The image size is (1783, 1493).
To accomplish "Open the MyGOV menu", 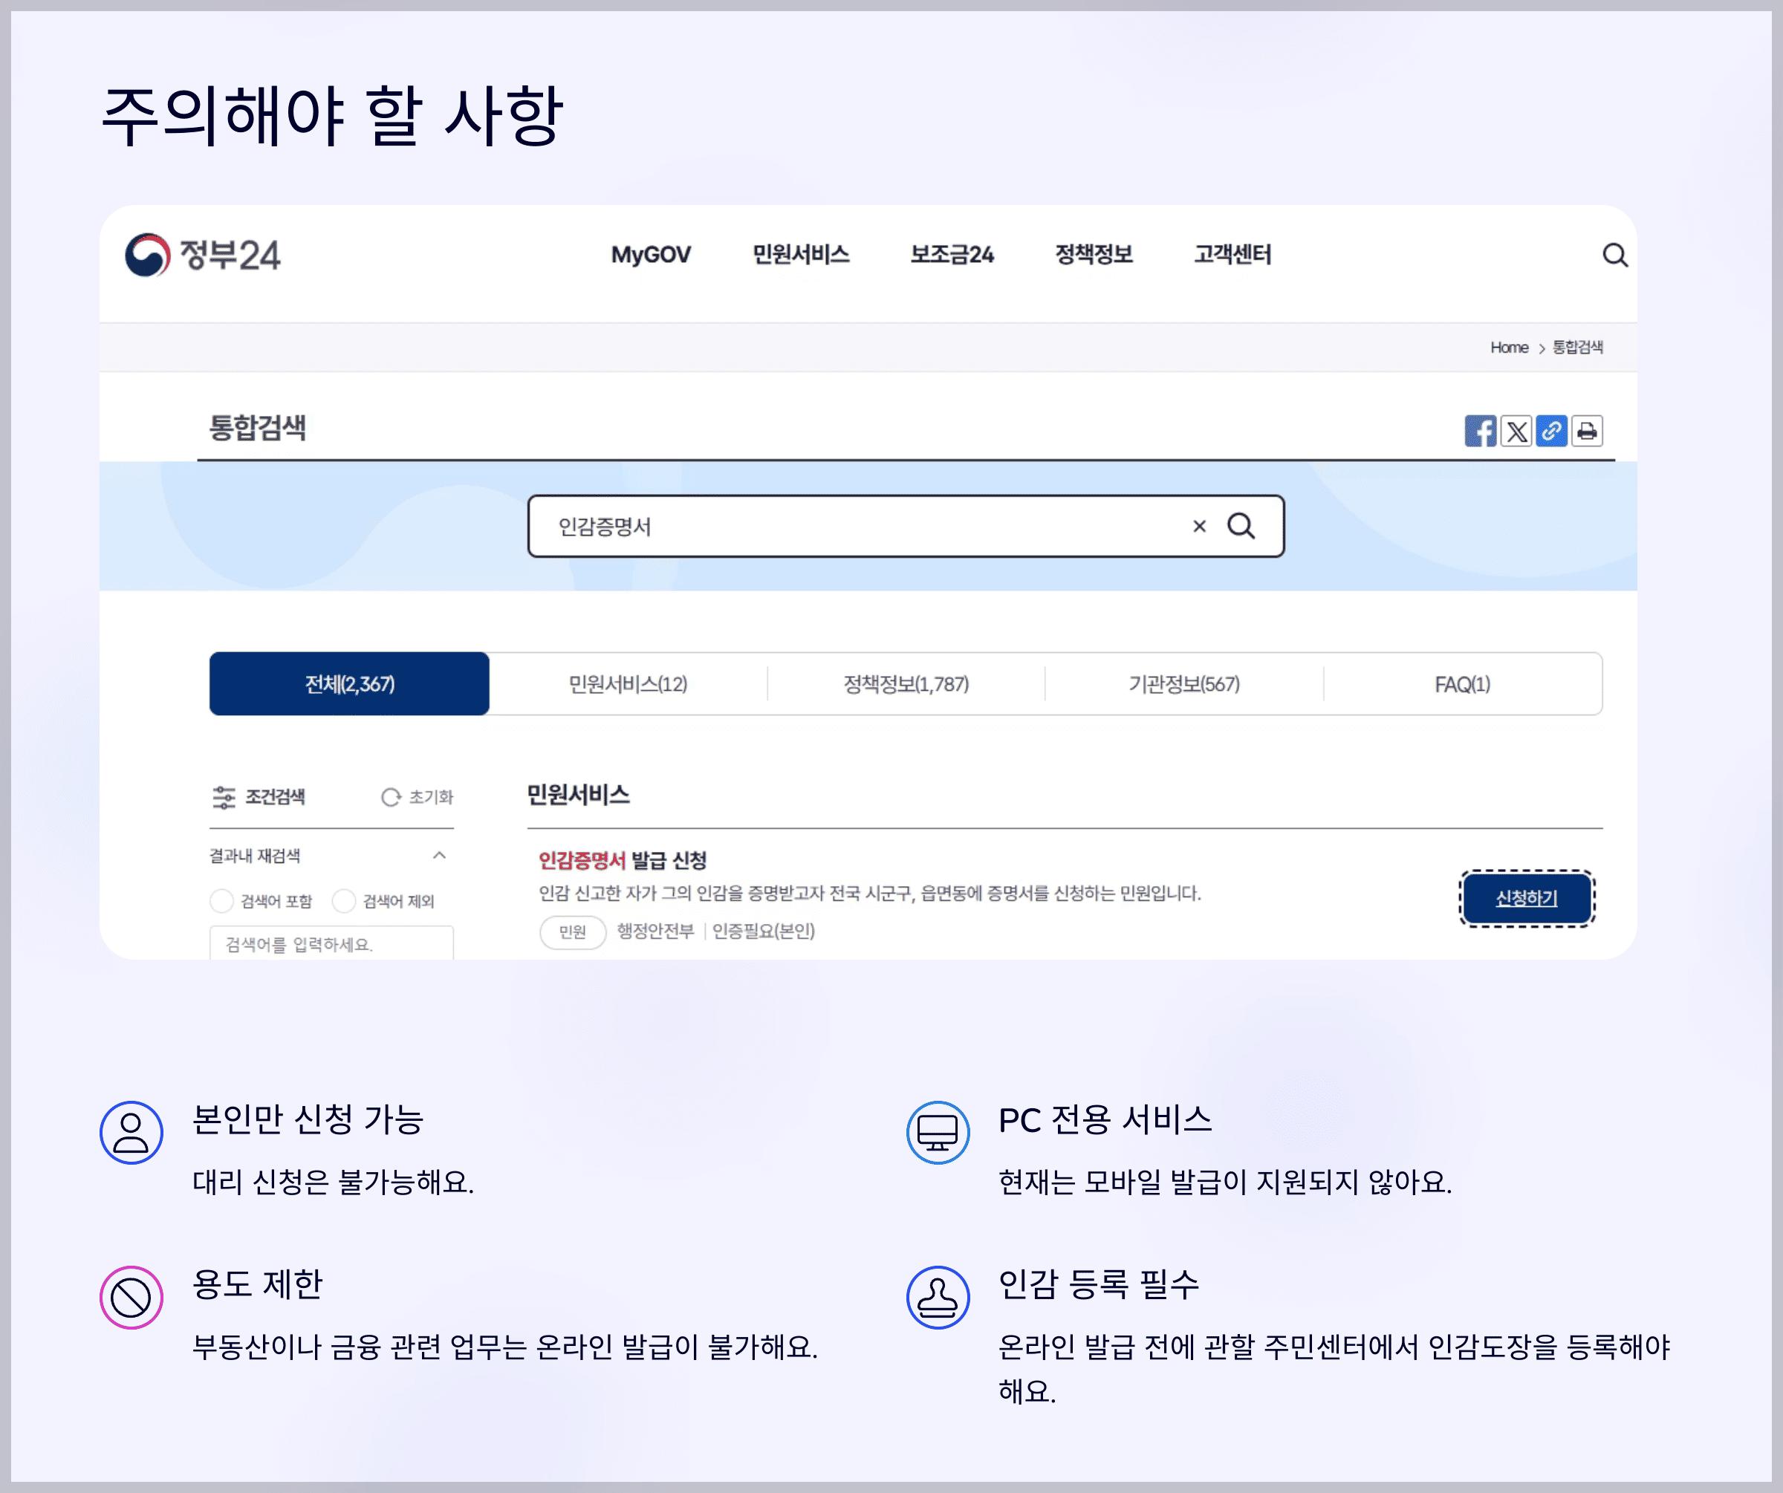I will 650,255.
